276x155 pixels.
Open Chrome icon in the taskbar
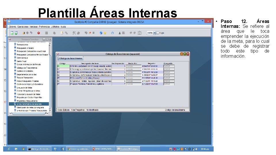coord(23,149)
